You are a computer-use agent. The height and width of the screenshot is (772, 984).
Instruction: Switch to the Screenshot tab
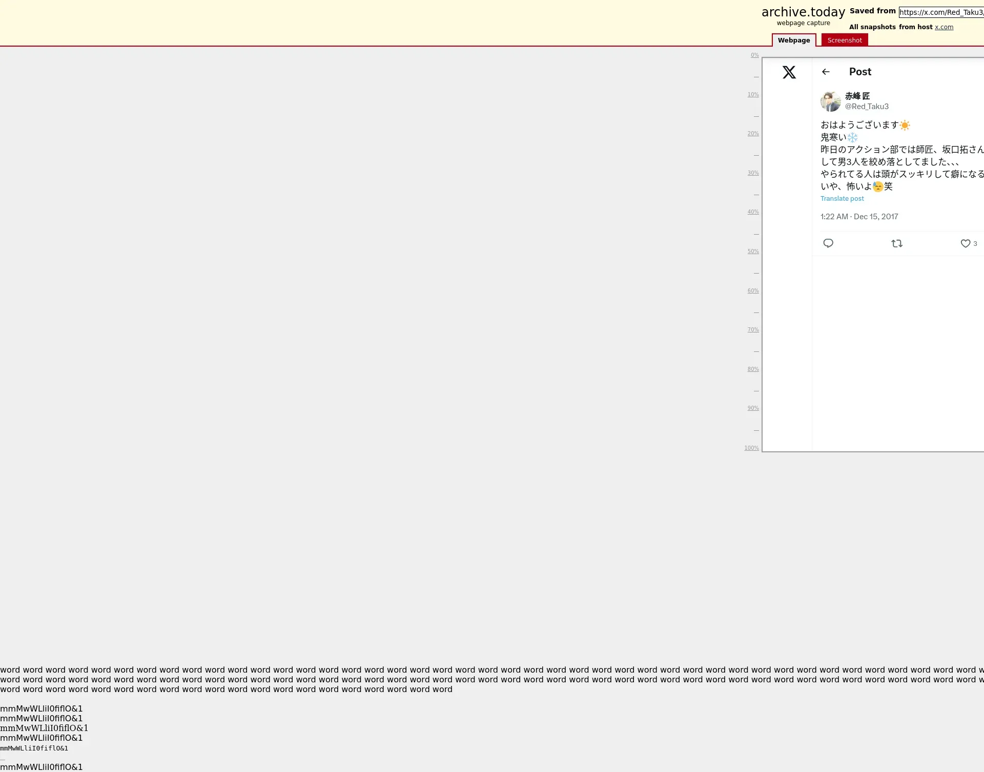[x=844, y=40]
